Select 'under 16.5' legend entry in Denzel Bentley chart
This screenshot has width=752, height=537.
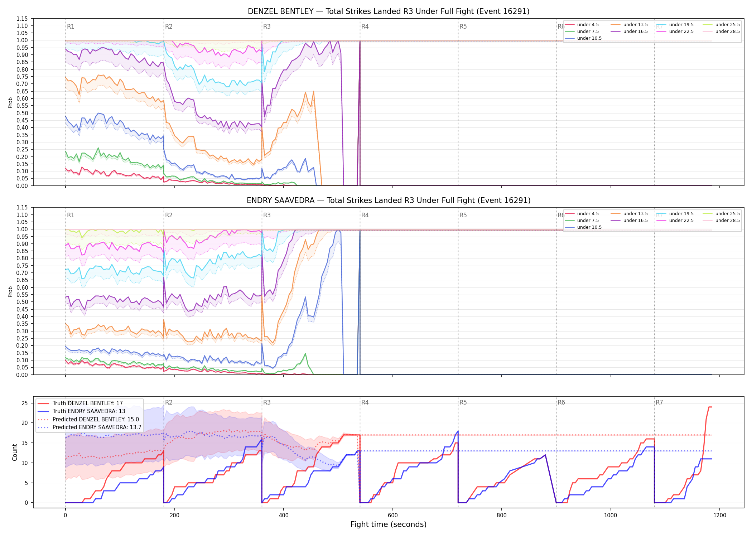click(629, 32)
